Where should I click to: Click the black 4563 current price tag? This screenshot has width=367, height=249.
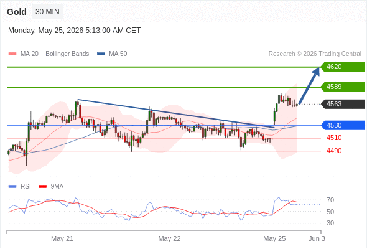pos(343,104)
